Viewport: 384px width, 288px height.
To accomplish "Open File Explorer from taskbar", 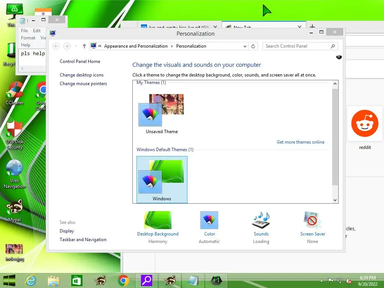I will [x=54, y=280].
